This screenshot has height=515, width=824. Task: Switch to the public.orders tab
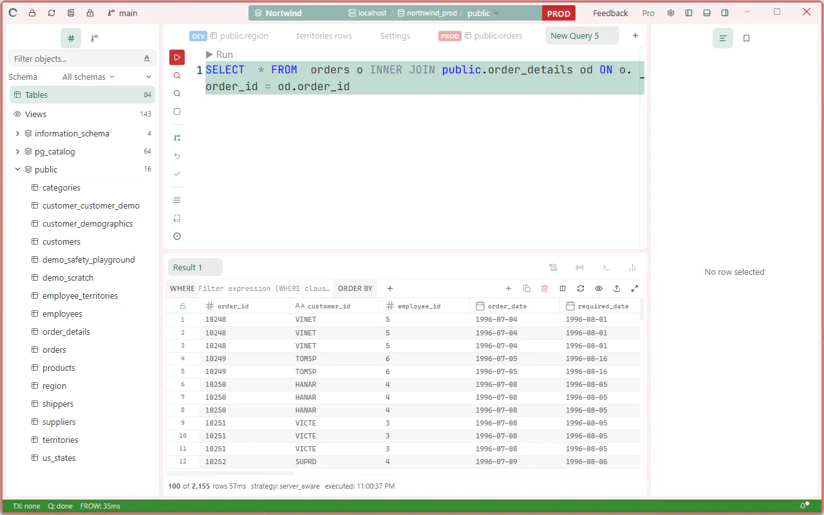(x=481, y=35)
